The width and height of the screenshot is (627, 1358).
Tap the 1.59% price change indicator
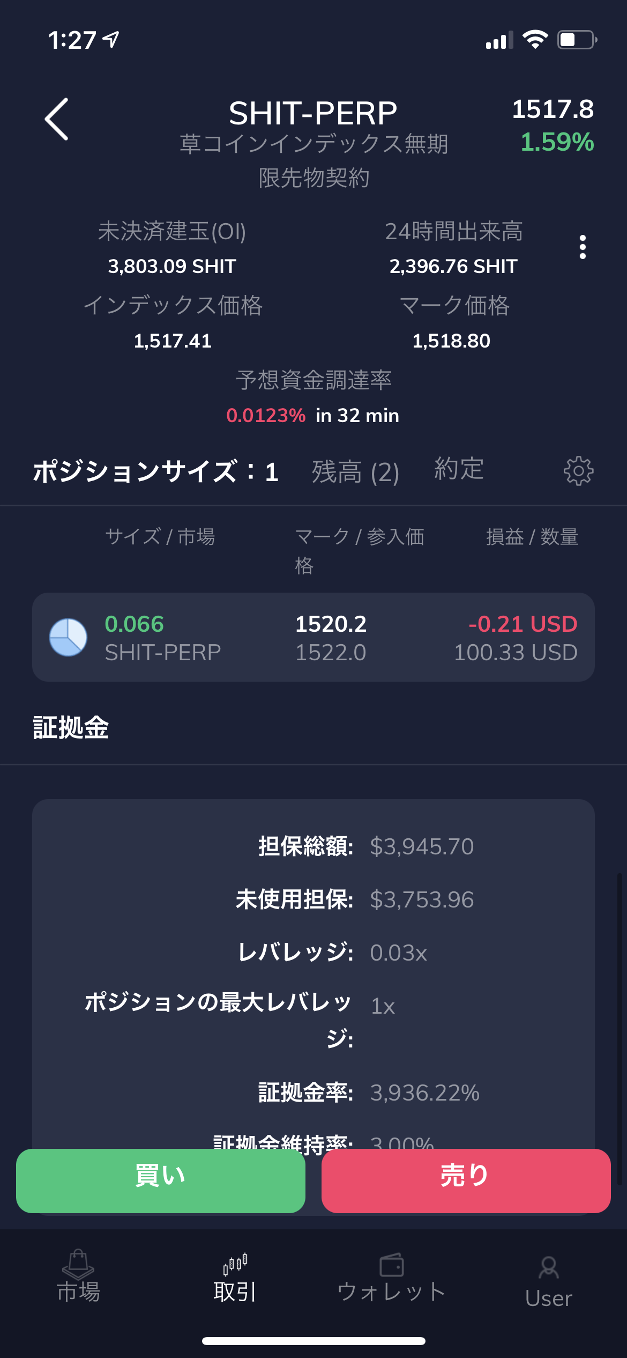(557, 142)
